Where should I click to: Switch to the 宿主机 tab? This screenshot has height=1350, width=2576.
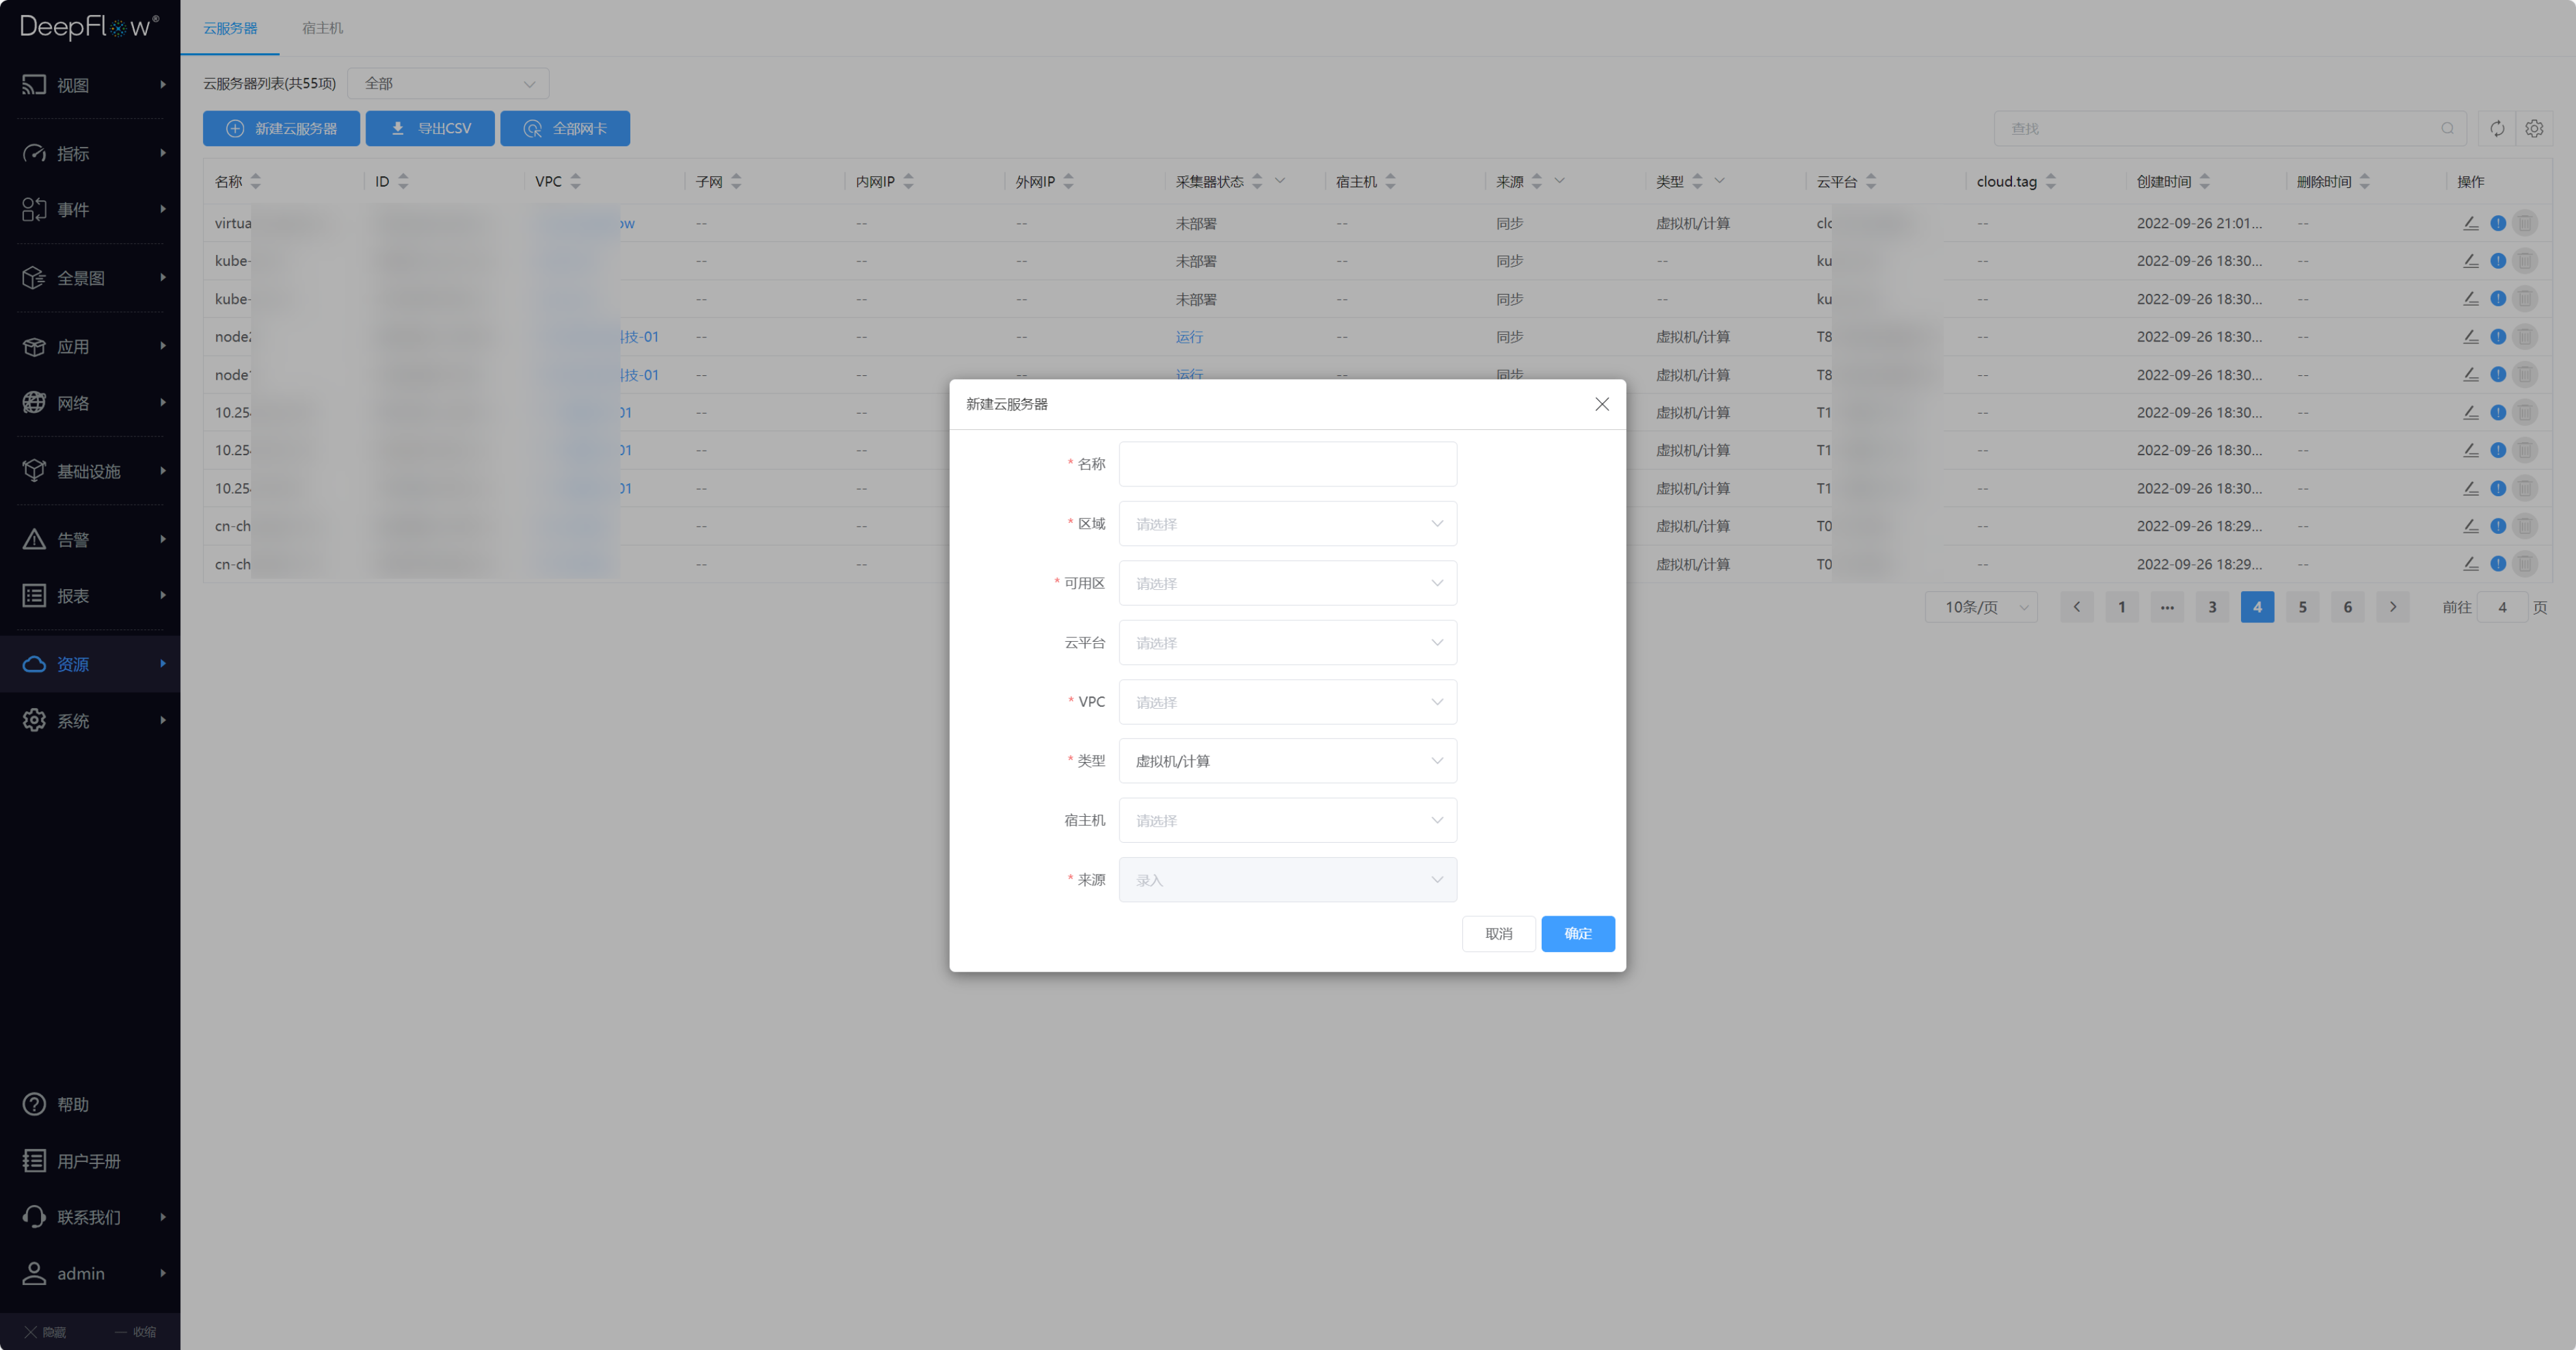click(322, 28)
